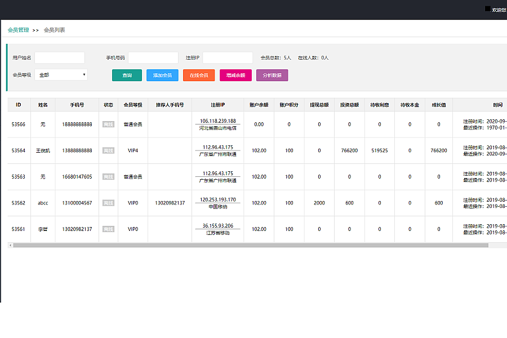Click into the 手机号码 text box
Screen dimensions: 507x338
pyautogui.click(x=153, y=57)
